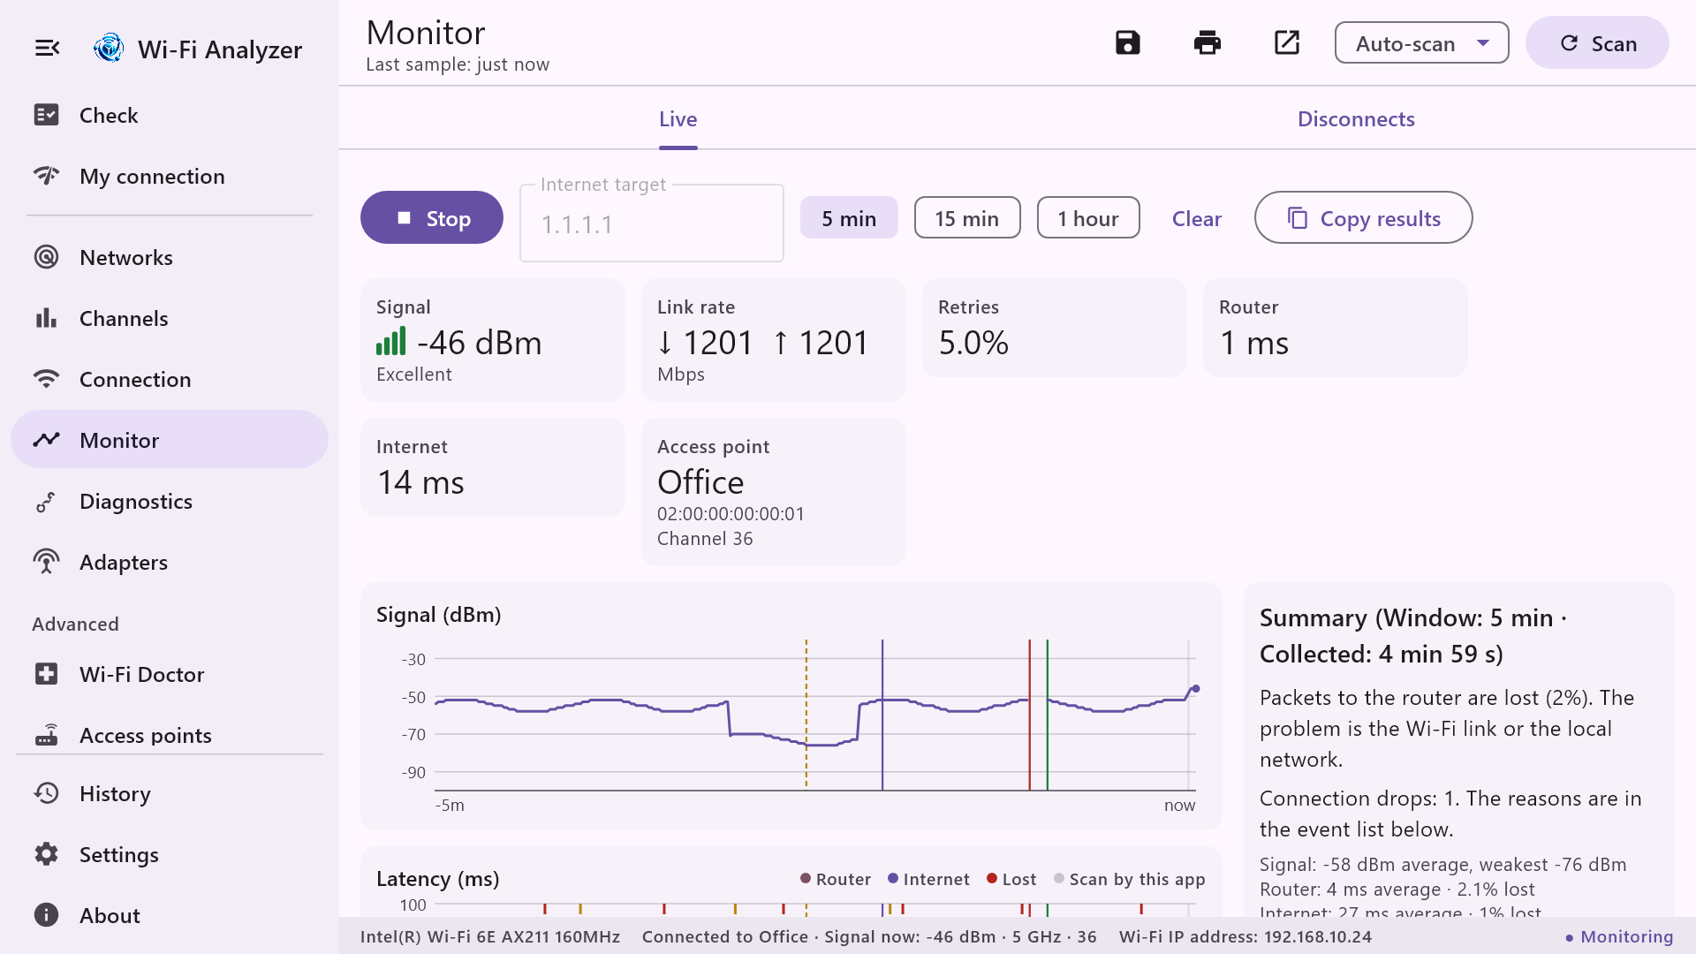1696x954 pixels.
Task: Click the dashed yellow scan marker
Action: click(806, 715)
